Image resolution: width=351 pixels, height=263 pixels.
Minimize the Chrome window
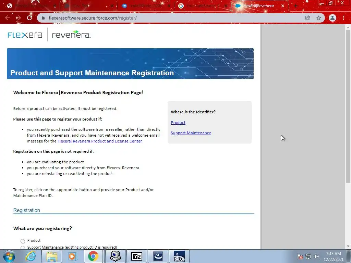point(322,3)
